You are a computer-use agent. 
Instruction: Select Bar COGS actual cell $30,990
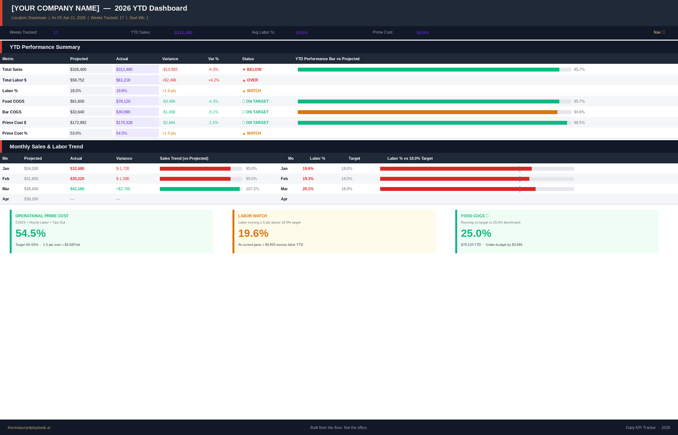tap(137, 112)
